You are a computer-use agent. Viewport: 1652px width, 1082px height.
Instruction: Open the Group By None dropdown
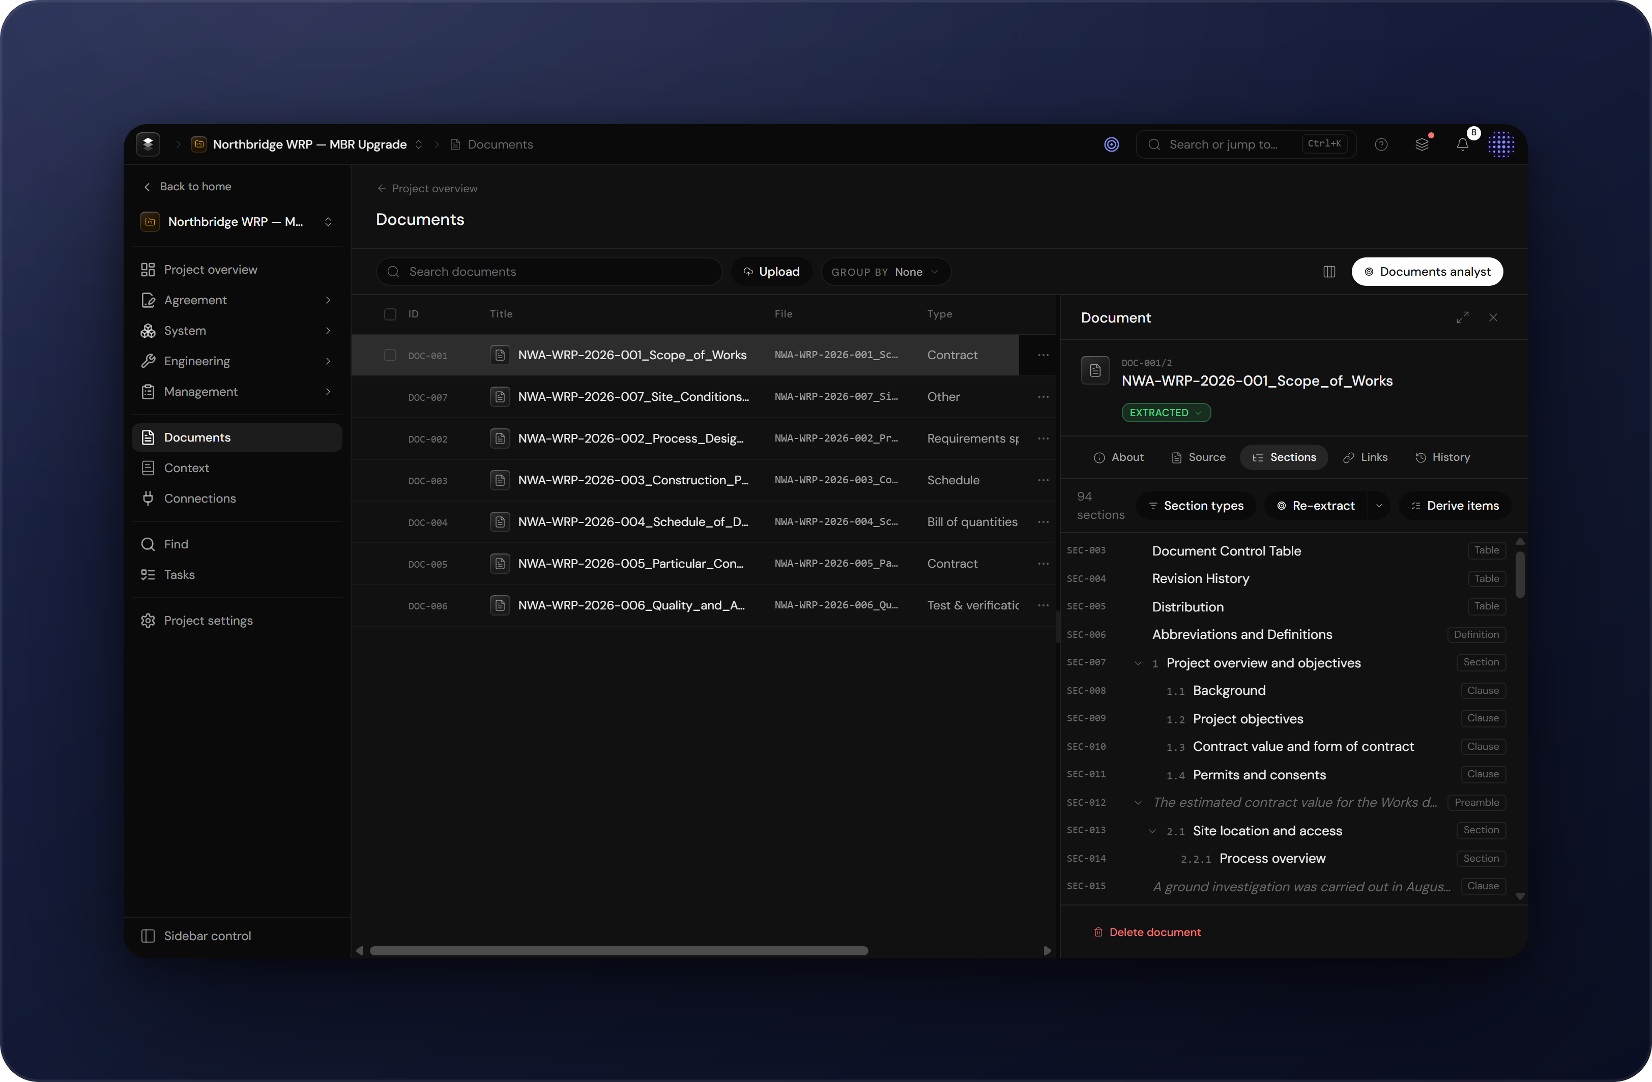(885, 271)
